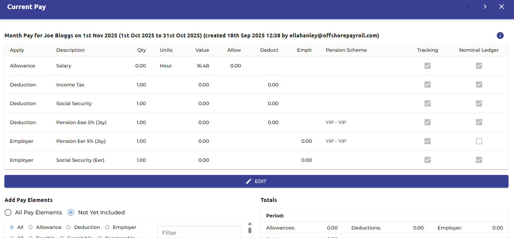Toggle Tracking checkbox for Social Security deduction
The image size is (514, 238).
coord(427,103)
